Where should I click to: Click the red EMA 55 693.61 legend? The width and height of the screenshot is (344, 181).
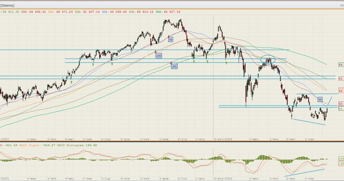[32, 12]
